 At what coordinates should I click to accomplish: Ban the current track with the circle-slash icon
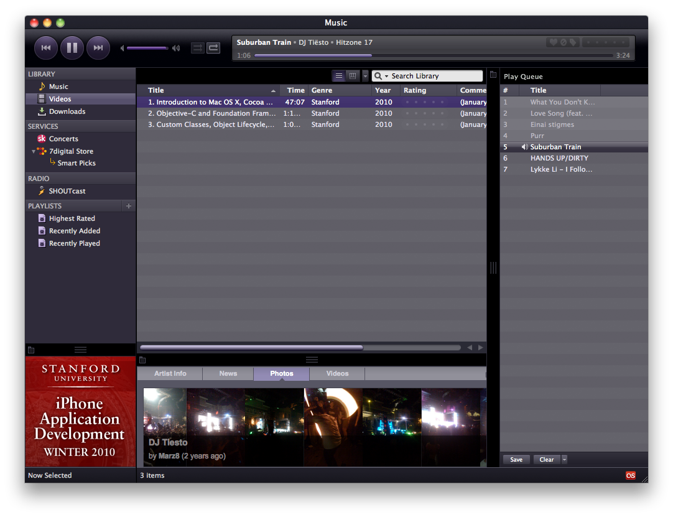coord(563,42)
